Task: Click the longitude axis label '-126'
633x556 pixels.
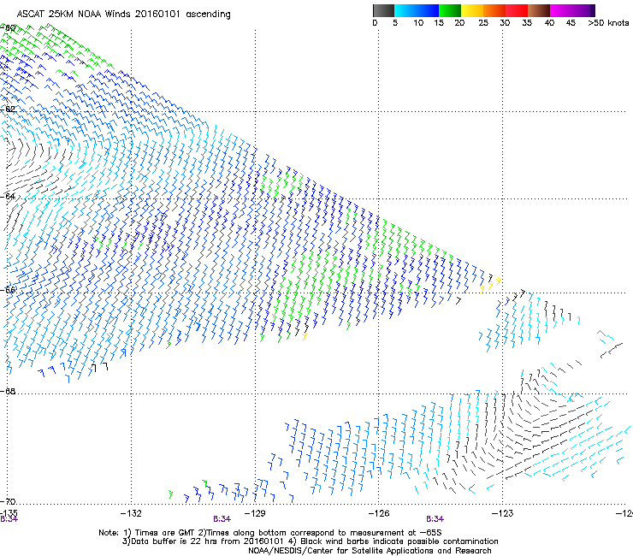Action: (x=379, y=513)
